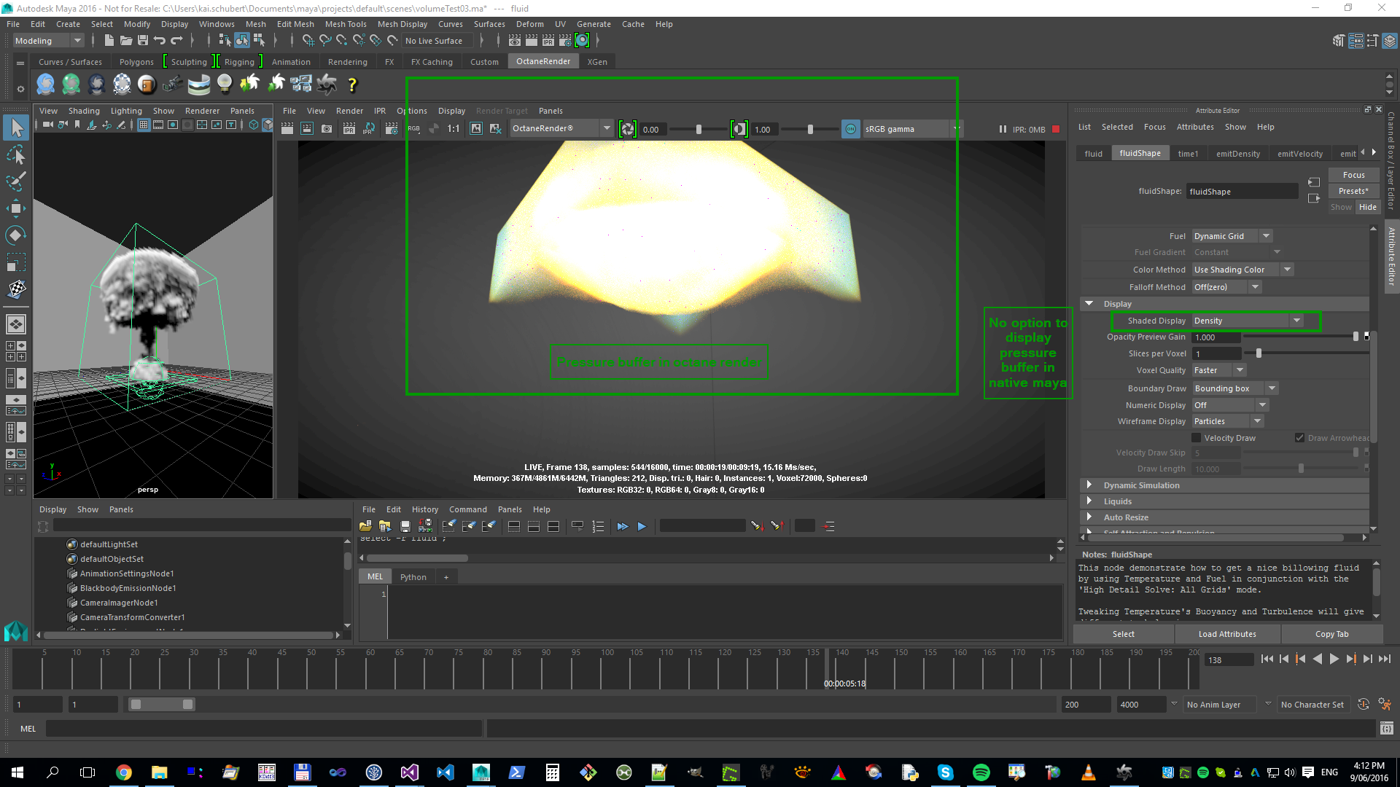Select the Paint Selection tool in toolbox
The image size is (1400, 787).
click(x=16, y=181)
